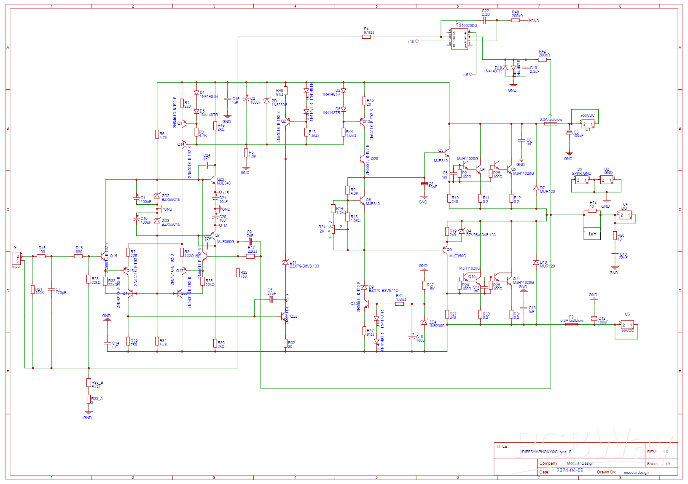Select fuse F1 6.3A fastblow

point(551,124)
